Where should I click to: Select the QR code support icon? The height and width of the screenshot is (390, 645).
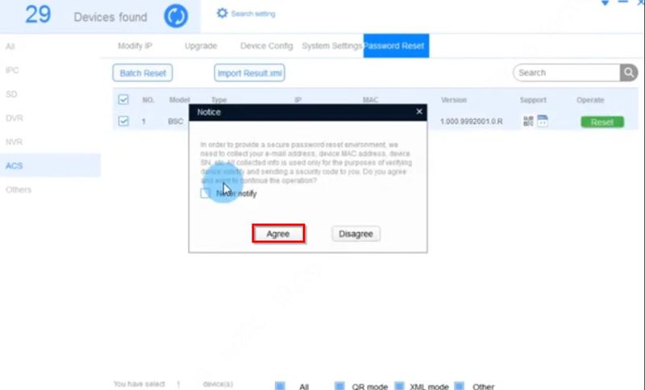528,121
